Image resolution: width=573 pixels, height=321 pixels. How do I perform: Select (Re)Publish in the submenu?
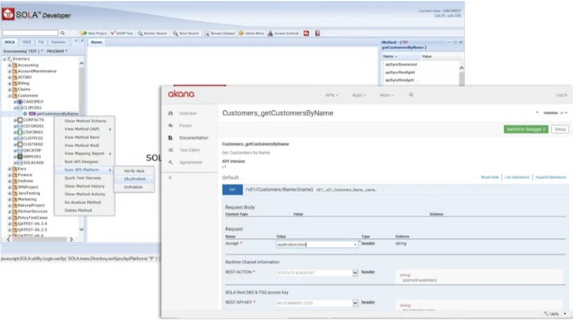[134, 179]
